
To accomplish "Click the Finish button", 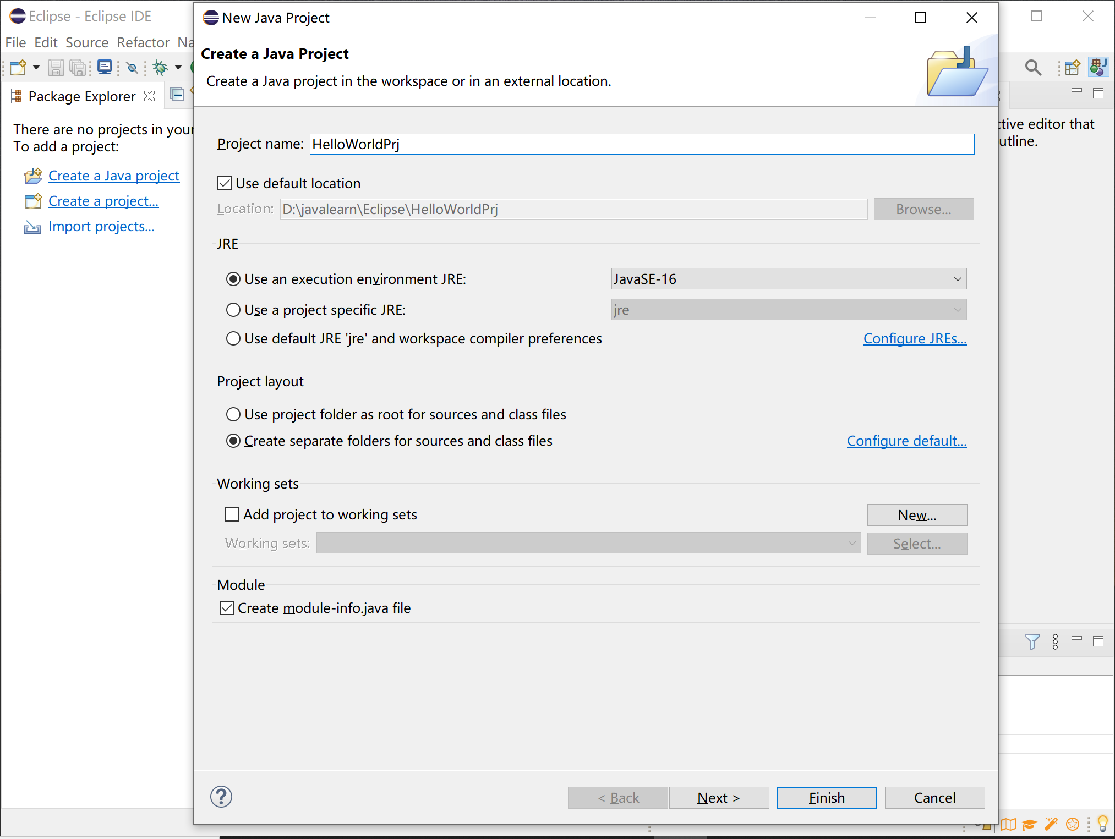I will [x=826, y=798].
